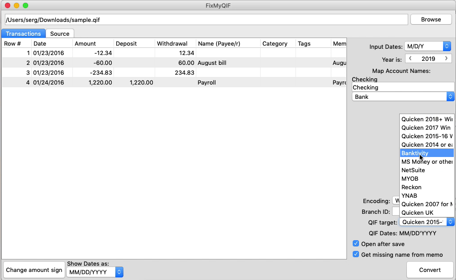Open Show Dates as MM/DD/YYYY dropdown
The image size is (456, 280).
click(95, 272)
